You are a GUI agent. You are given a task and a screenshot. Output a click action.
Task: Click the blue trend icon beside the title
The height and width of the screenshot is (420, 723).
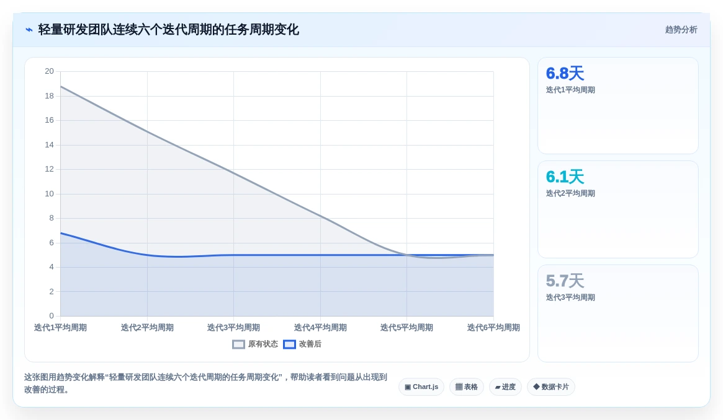coord(29,30)
